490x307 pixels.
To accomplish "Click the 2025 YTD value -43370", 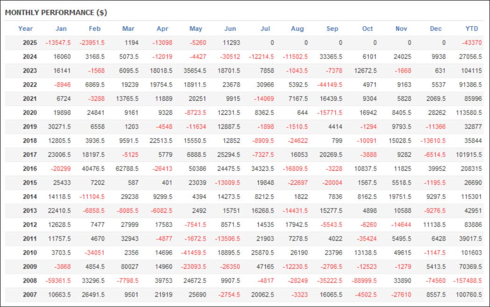I will [x=472, y=43].
